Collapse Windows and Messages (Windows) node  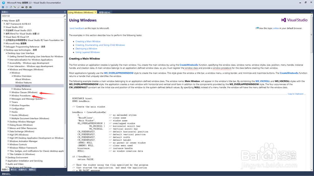[x=8, y=70]
